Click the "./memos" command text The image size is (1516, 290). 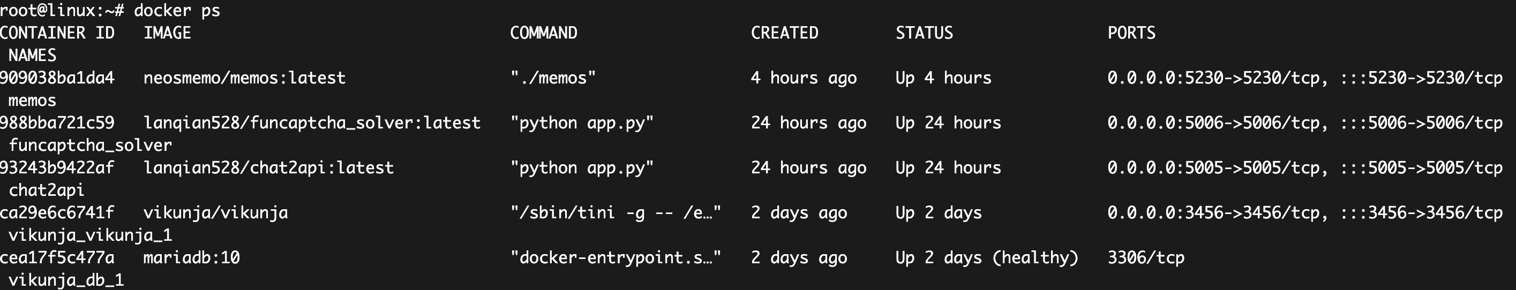click(x=553, y=78)
